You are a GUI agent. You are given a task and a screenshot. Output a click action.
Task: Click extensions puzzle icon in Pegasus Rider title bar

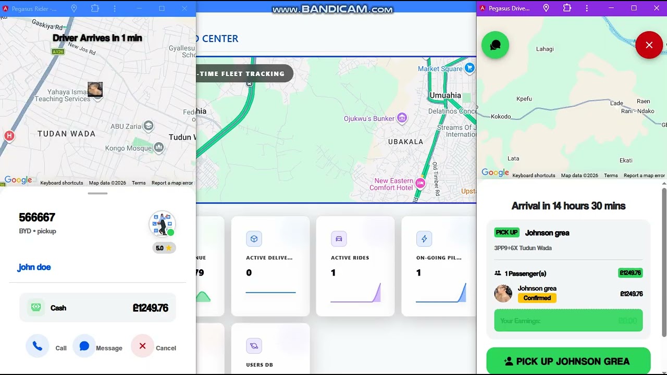[95, 8]
